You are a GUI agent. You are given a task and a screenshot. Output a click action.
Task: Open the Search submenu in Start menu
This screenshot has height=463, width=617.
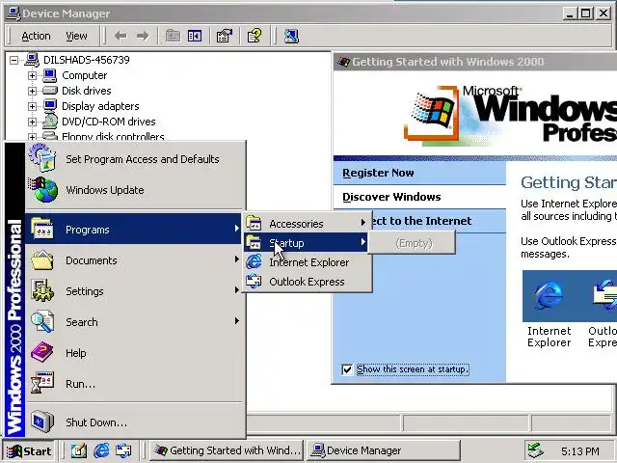click(133, 321)
